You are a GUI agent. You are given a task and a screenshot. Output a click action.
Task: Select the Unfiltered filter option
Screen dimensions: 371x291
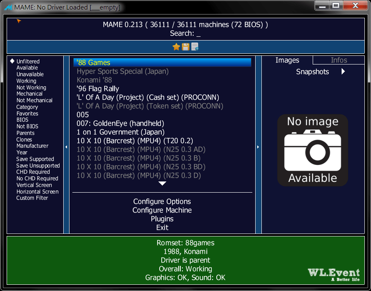(28, 61)
